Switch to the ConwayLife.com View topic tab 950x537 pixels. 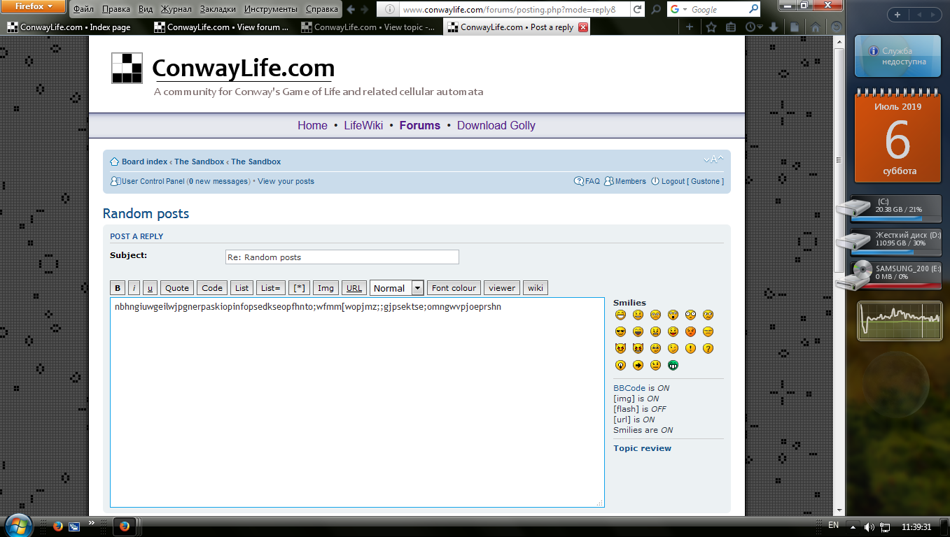tap(369, 27)
